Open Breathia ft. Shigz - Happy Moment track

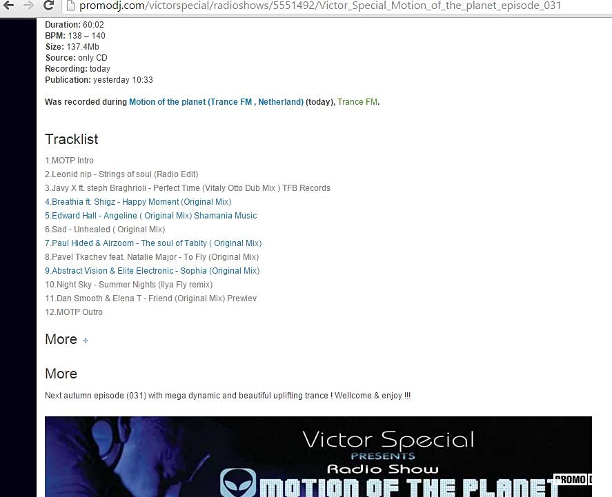click(138, 202)
